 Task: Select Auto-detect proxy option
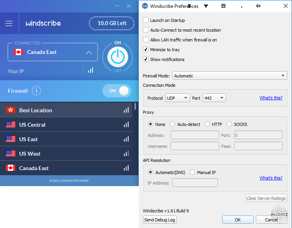click(x=172, y=124)
